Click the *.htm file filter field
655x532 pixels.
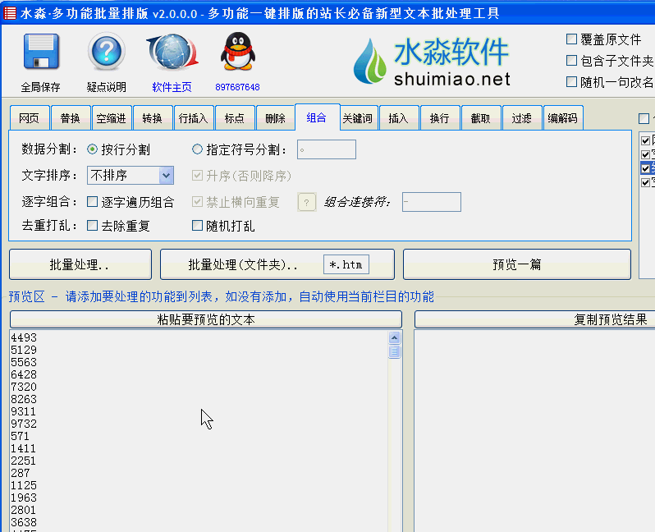point(346,264)
